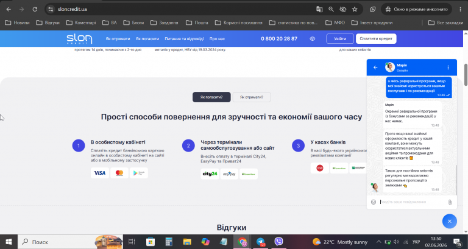This screenshot has width=468, height=249.
Task: Bookmark this page with the star
Action: coord(355,9)
